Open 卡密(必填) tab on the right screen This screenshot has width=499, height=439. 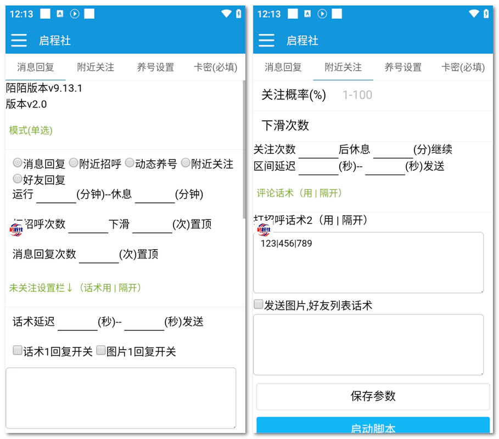tap(463, 67)
